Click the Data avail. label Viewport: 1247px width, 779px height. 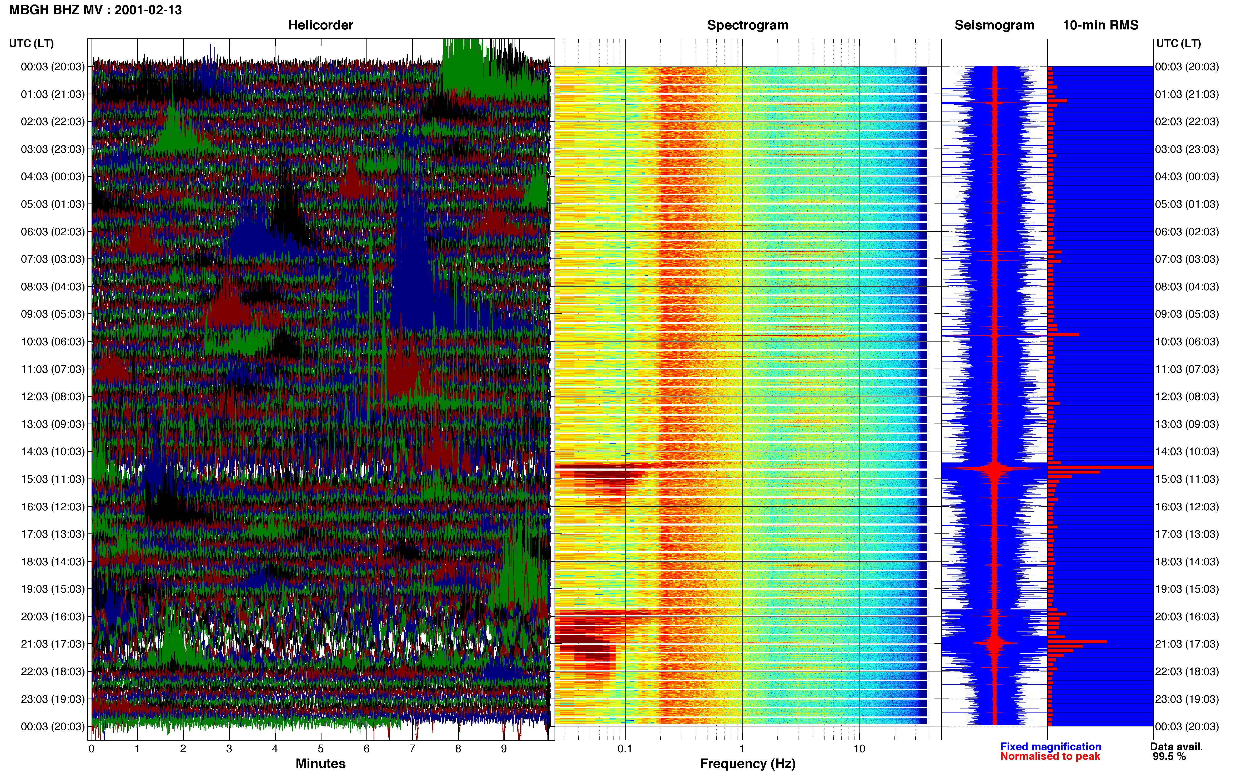click(1176, 747)
